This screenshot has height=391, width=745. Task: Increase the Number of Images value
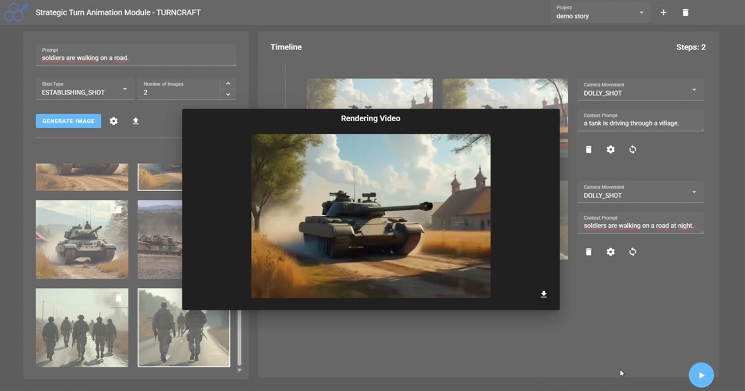[228, 84]
